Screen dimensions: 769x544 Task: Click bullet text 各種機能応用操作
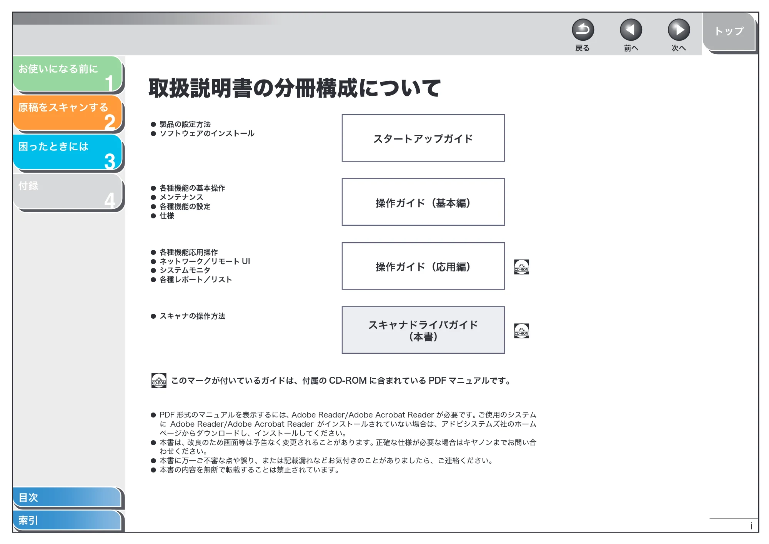click(188, 252)
